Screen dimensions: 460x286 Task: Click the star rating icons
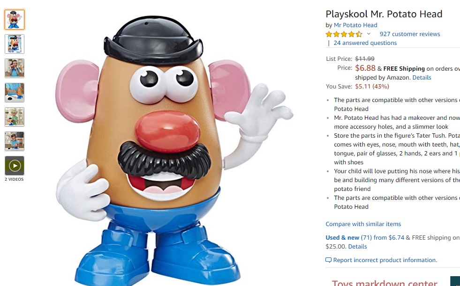point(344,34)
